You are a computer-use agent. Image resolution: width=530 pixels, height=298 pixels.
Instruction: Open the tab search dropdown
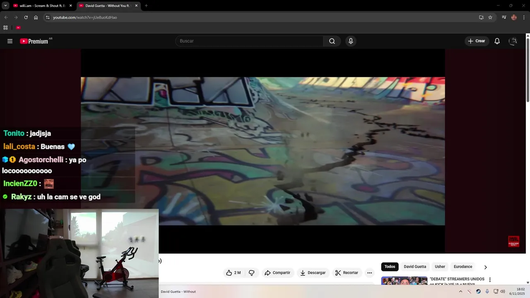pos(5,6)
